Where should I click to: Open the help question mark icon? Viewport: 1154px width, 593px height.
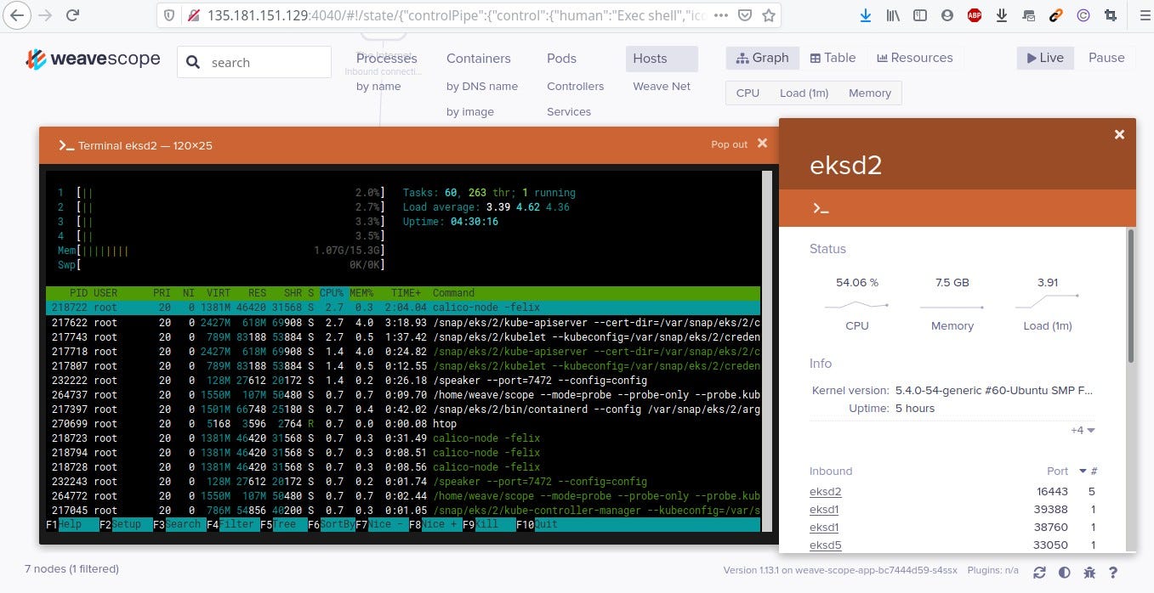(1112, 573)
